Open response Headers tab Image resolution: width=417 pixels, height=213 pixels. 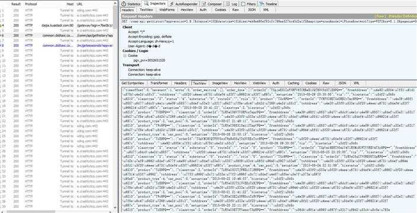[x=180, y=83]
